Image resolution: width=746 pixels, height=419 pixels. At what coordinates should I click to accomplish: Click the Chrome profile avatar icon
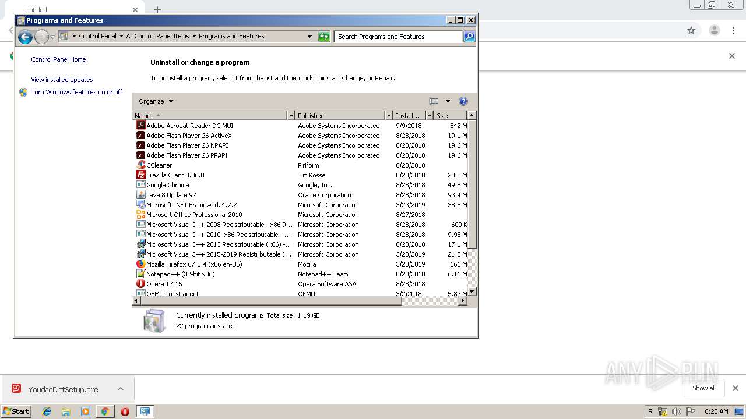coord(714,30)
